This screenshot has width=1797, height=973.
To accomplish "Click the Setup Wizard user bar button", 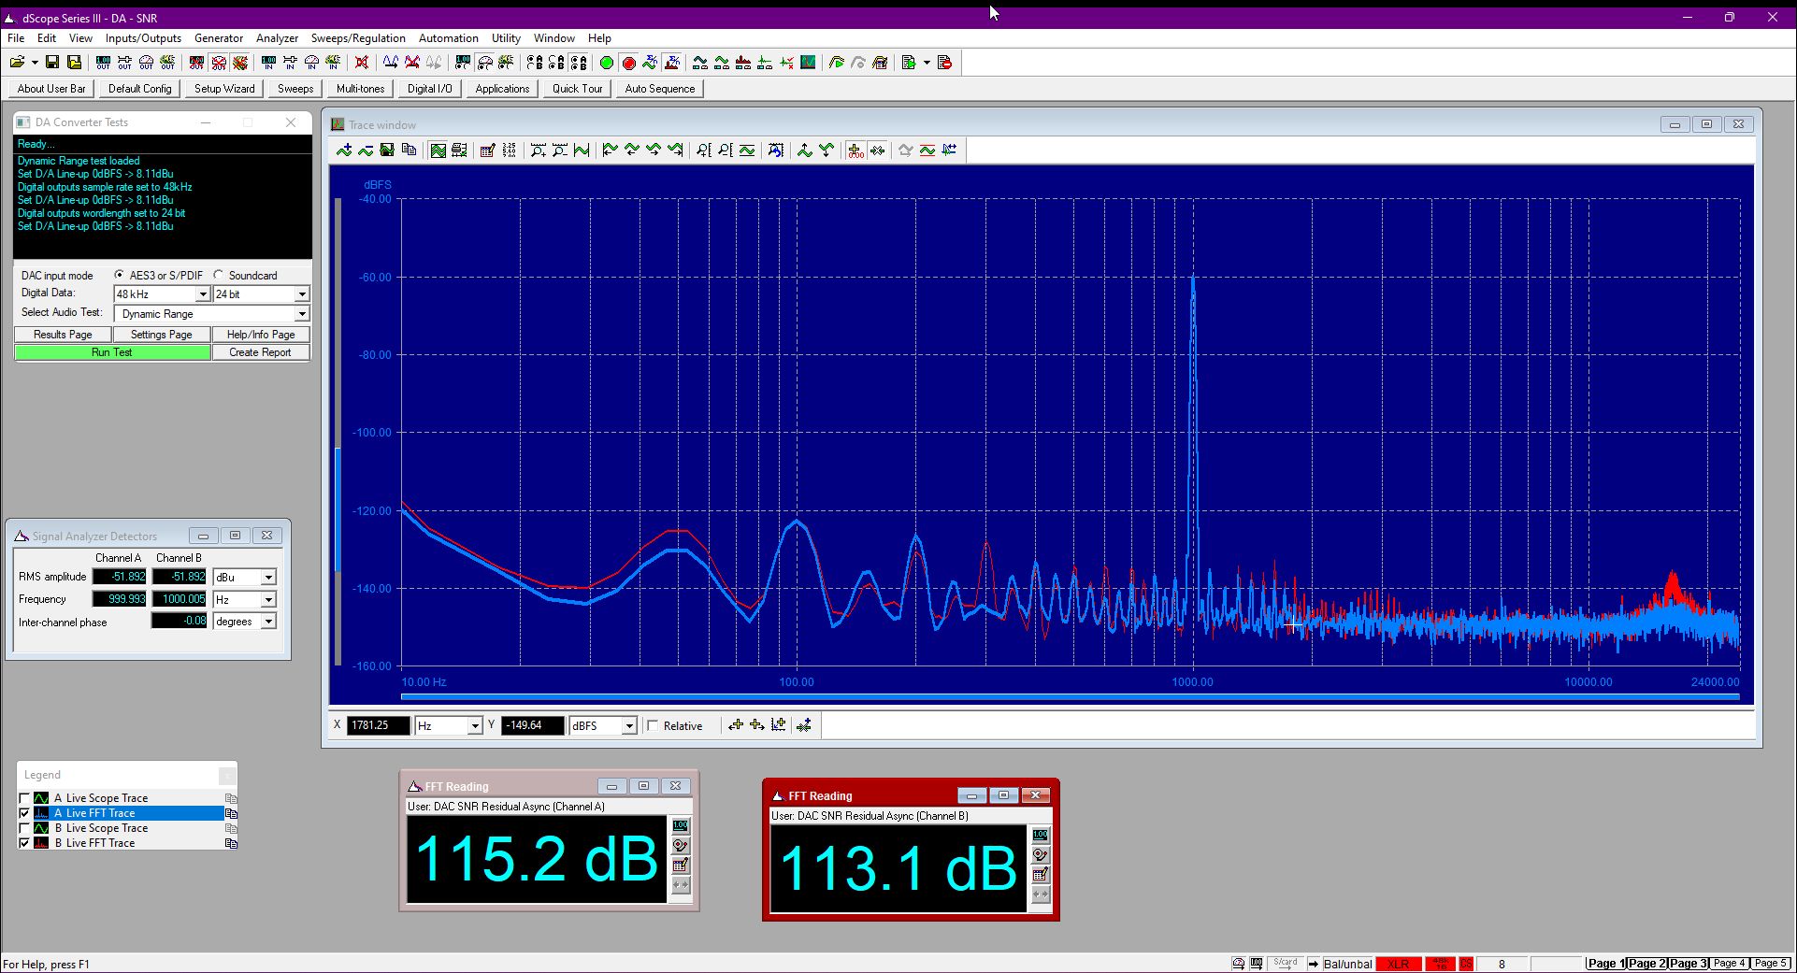I will (224, 89).
